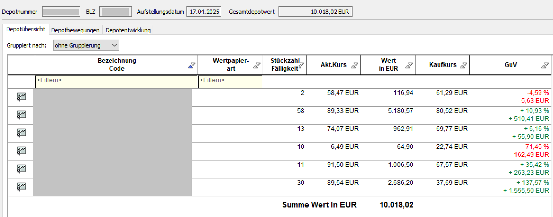Select the Akt.Kurs cell 58,47 EUR
Screen dimensions: 553x217
click(343, 93)
